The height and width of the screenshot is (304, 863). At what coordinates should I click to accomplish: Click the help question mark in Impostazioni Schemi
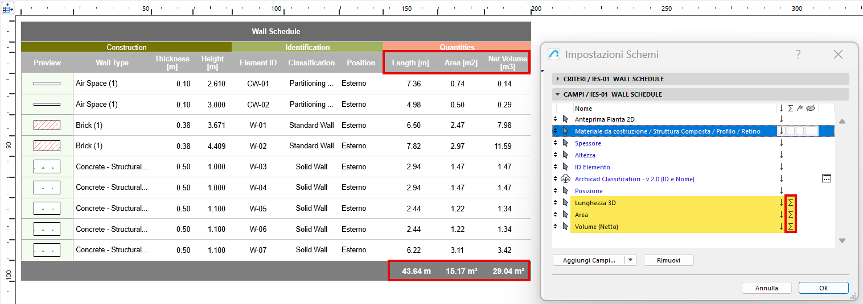click(x=798, y=55)
